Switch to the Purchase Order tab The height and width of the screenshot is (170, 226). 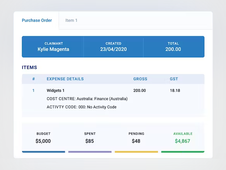[37, 20]
